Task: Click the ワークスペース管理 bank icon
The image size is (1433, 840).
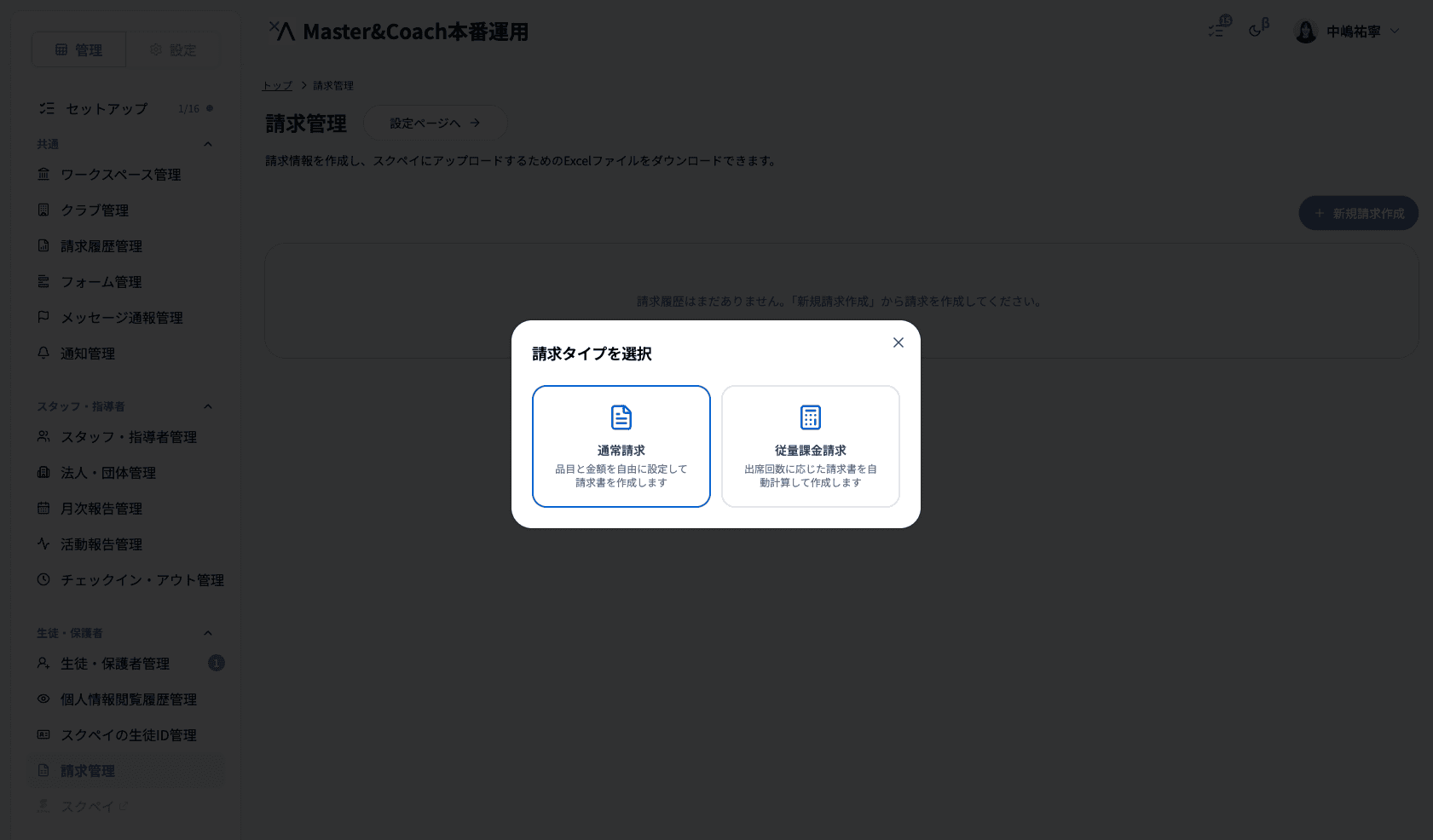Action: point(43,174)
